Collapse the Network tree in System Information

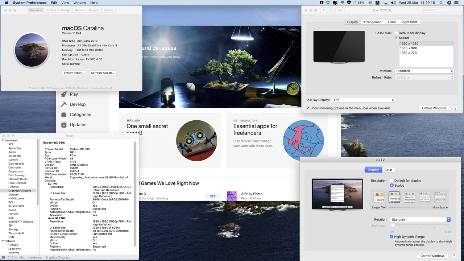[x=3, y=241]
